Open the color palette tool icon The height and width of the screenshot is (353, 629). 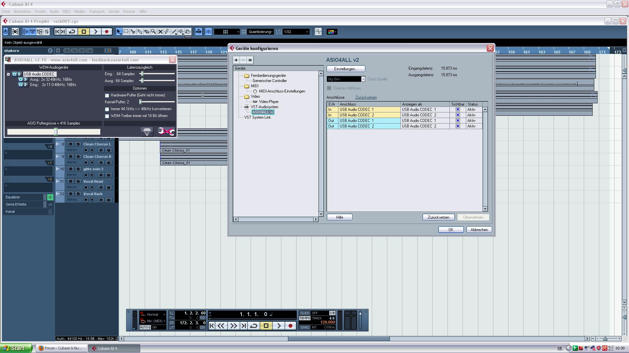click(x=332, y=32)
